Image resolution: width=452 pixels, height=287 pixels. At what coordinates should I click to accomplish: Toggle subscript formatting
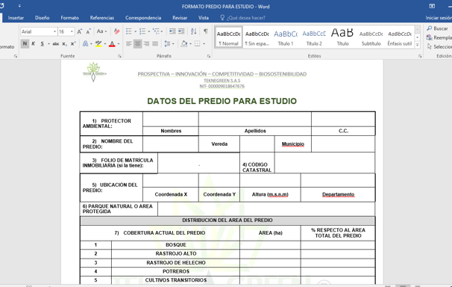click(65, 44)
